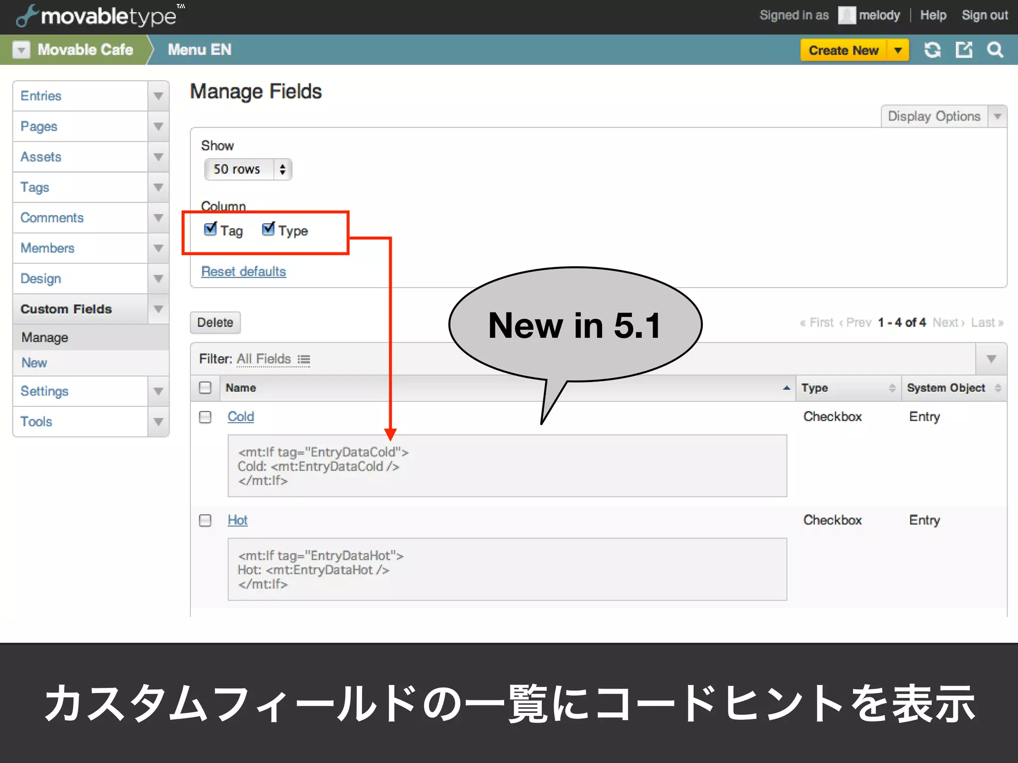Image resolution: width=1018 pixels, height=763 pixels.
Task: Go to Menu EN breadcrumb
Action: click(199, 50)
